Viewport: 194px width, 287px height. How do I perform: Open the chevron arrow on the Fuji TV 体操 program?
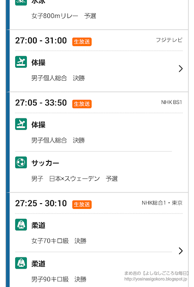(x=181, y=69)
